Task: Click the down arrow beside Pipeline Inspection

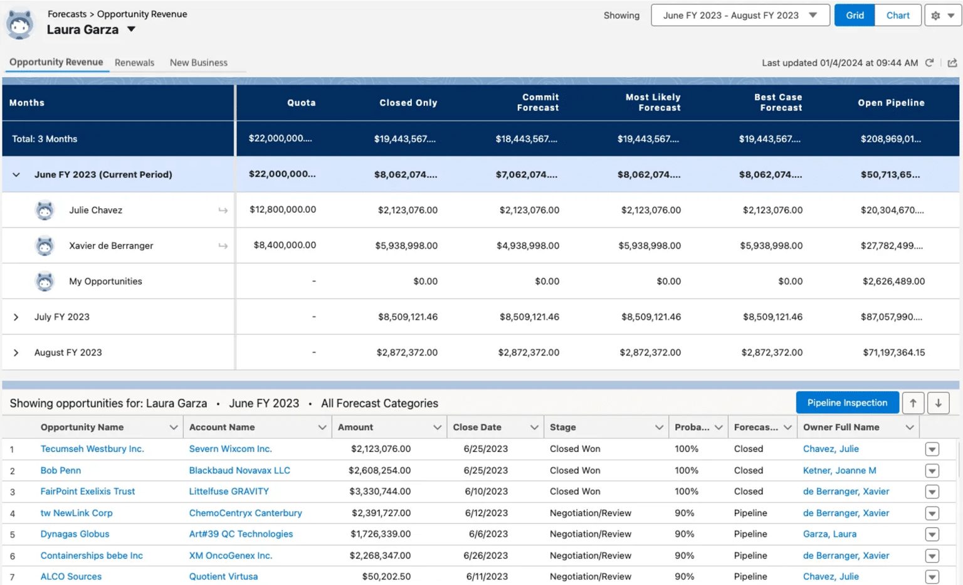Action: tap(939, 403)
